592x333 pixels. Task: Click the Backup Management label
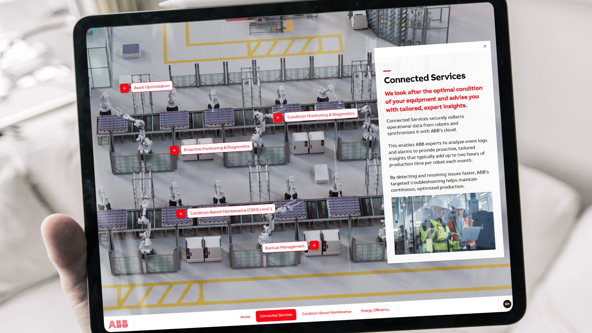pos(285,247)
